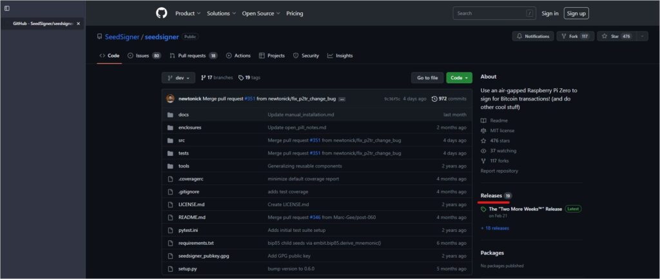Switch to the Insights tab
The width and height of the screenshot is (660, 279).
pos(340,55)
